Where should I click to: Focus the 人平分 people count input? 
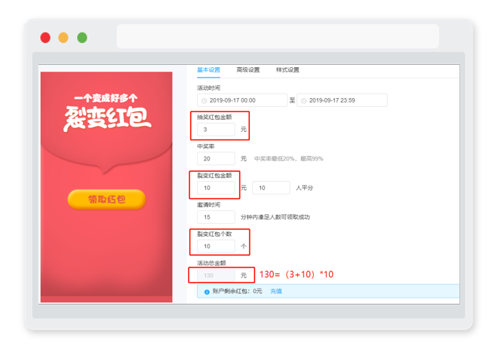[x=271, y=188]
